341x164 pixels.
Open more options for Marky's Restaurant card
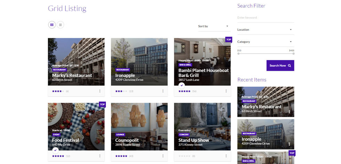(100, 91)
